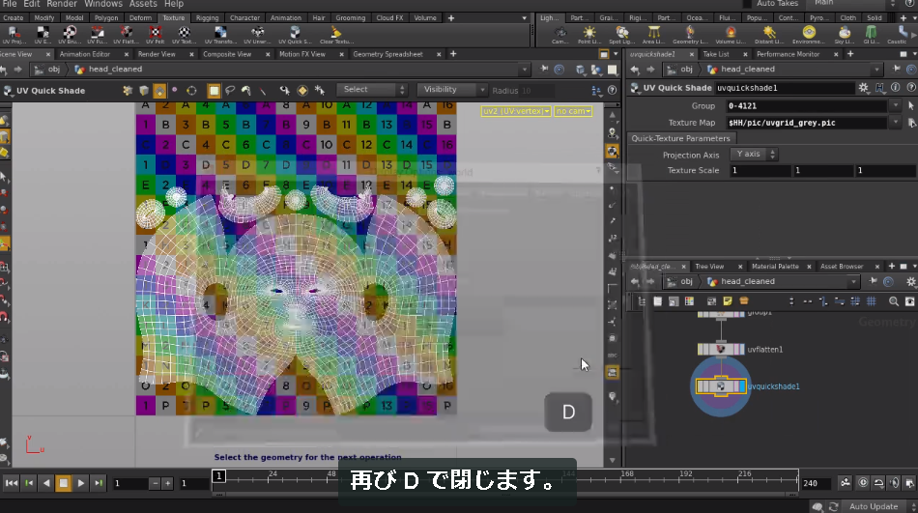The width and height of the screenshot is (918, 513).
Task: Add a Distant Light from shelf
Action: tap(769, 35)
